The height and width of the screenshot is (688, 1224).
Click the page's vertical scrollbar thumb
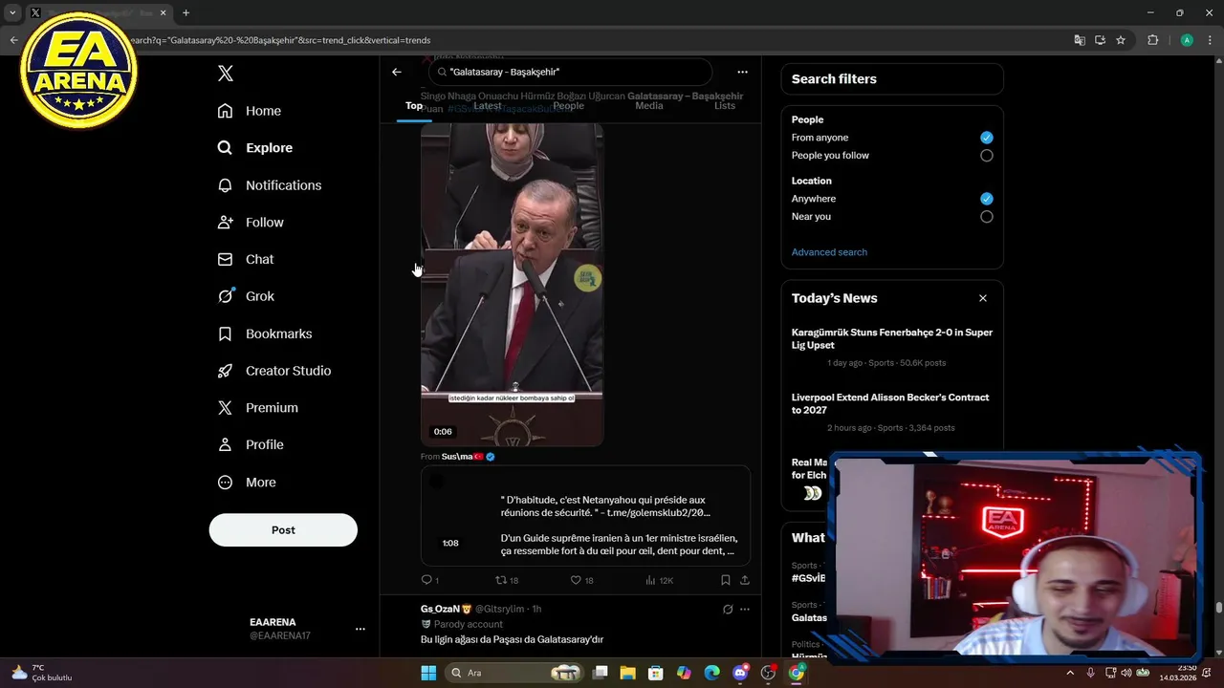[1219, 607]
